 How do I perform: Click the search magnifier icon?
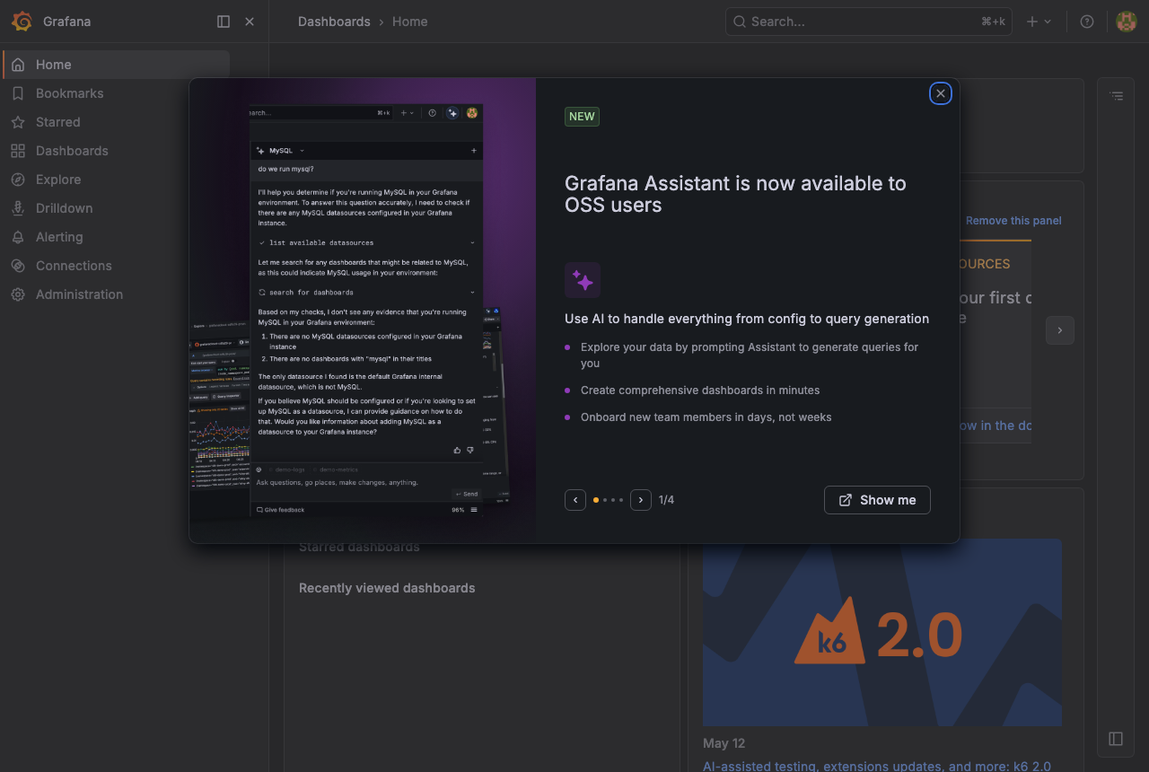pos(740,22)
